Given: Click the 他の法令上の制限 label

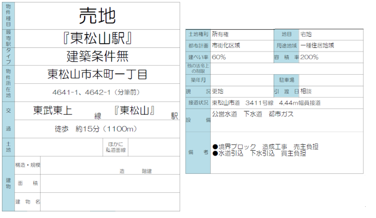Looking at the screenshot, I should (198, 69).
